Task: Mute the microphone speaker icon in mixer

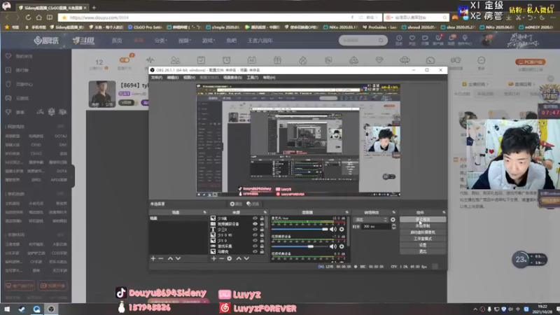Action: (333, 230)
